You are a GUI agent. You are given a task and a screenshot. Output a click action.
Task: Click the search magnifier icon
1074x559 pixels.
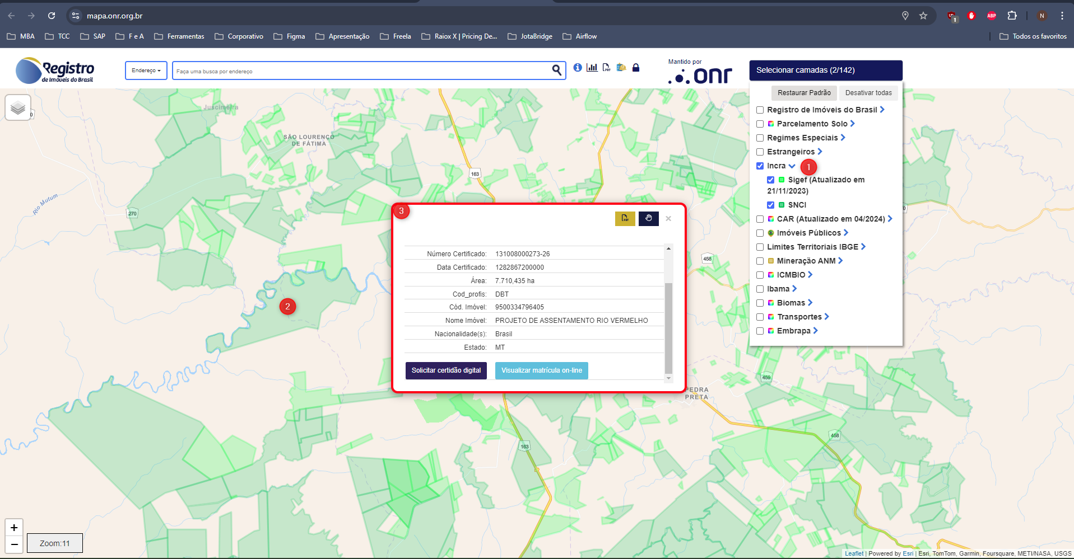tap(556, 70)
